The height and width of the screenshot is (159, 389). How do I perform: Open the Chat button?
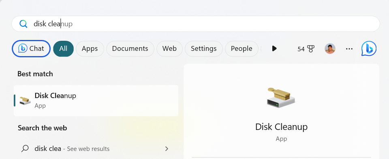coord(31,49)
